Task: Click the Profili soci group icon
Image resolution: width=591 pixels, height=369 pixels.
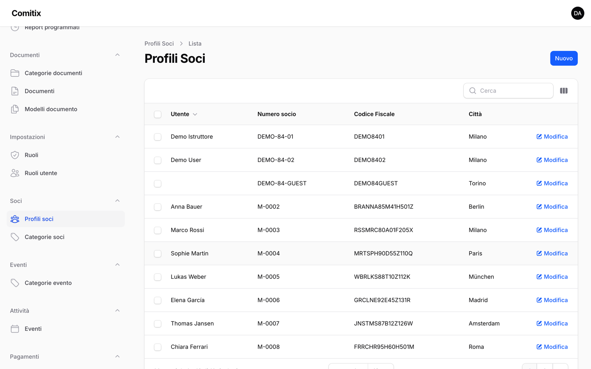Action: (x=15, y=219)
